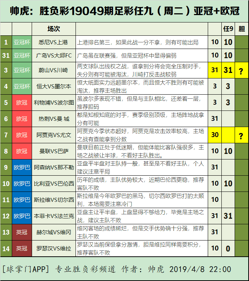Screen dimensions: 249x281
Task: Click match cell 本菲卡VS法兰克
Action: tap(54, 216)
